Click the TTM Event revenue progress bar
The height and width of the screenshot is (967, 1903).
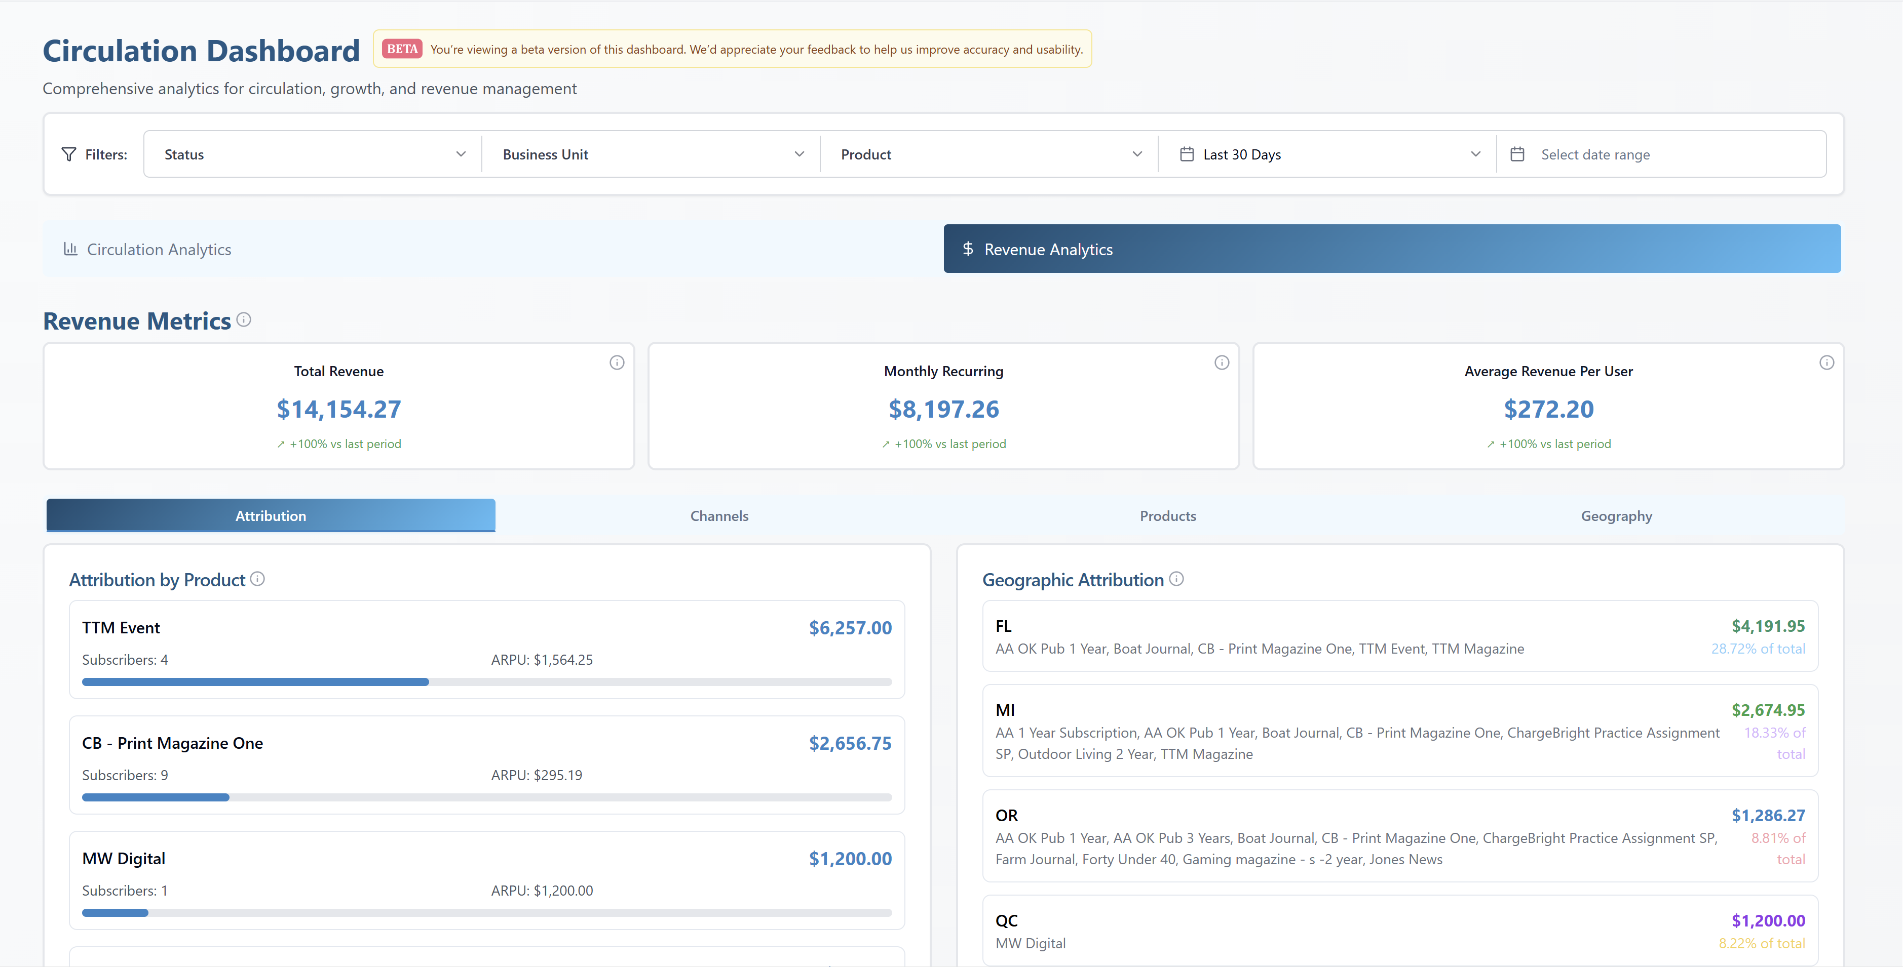487,682
